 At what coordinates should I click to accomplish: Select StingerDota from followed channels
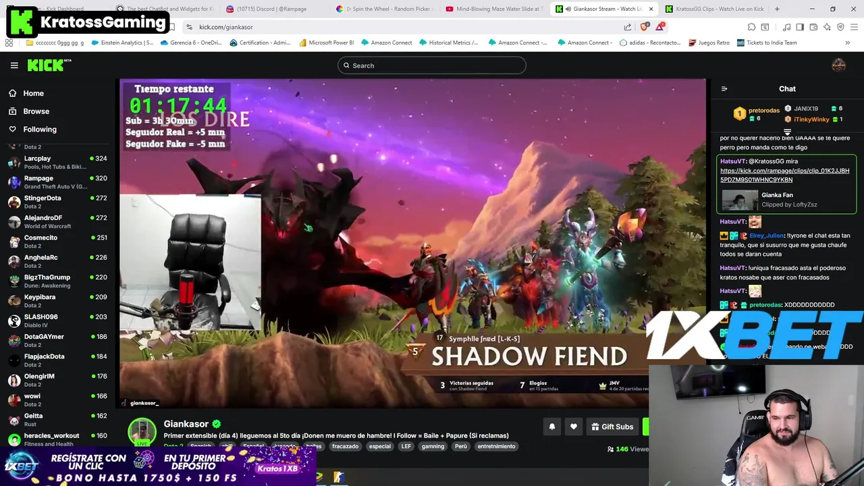57,202
